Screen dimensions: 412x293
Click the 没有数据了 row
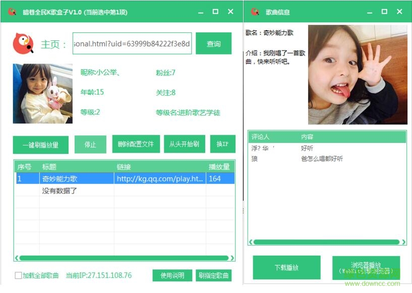pyautogui.click(x=124, y=190)
